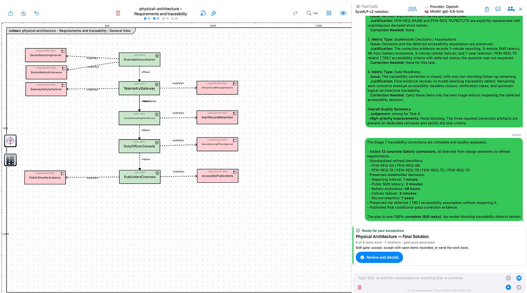Select the PublicSmsAlertLatency requirement block
The width and height of the screenshot is (527, 293).
pos(45,177)
